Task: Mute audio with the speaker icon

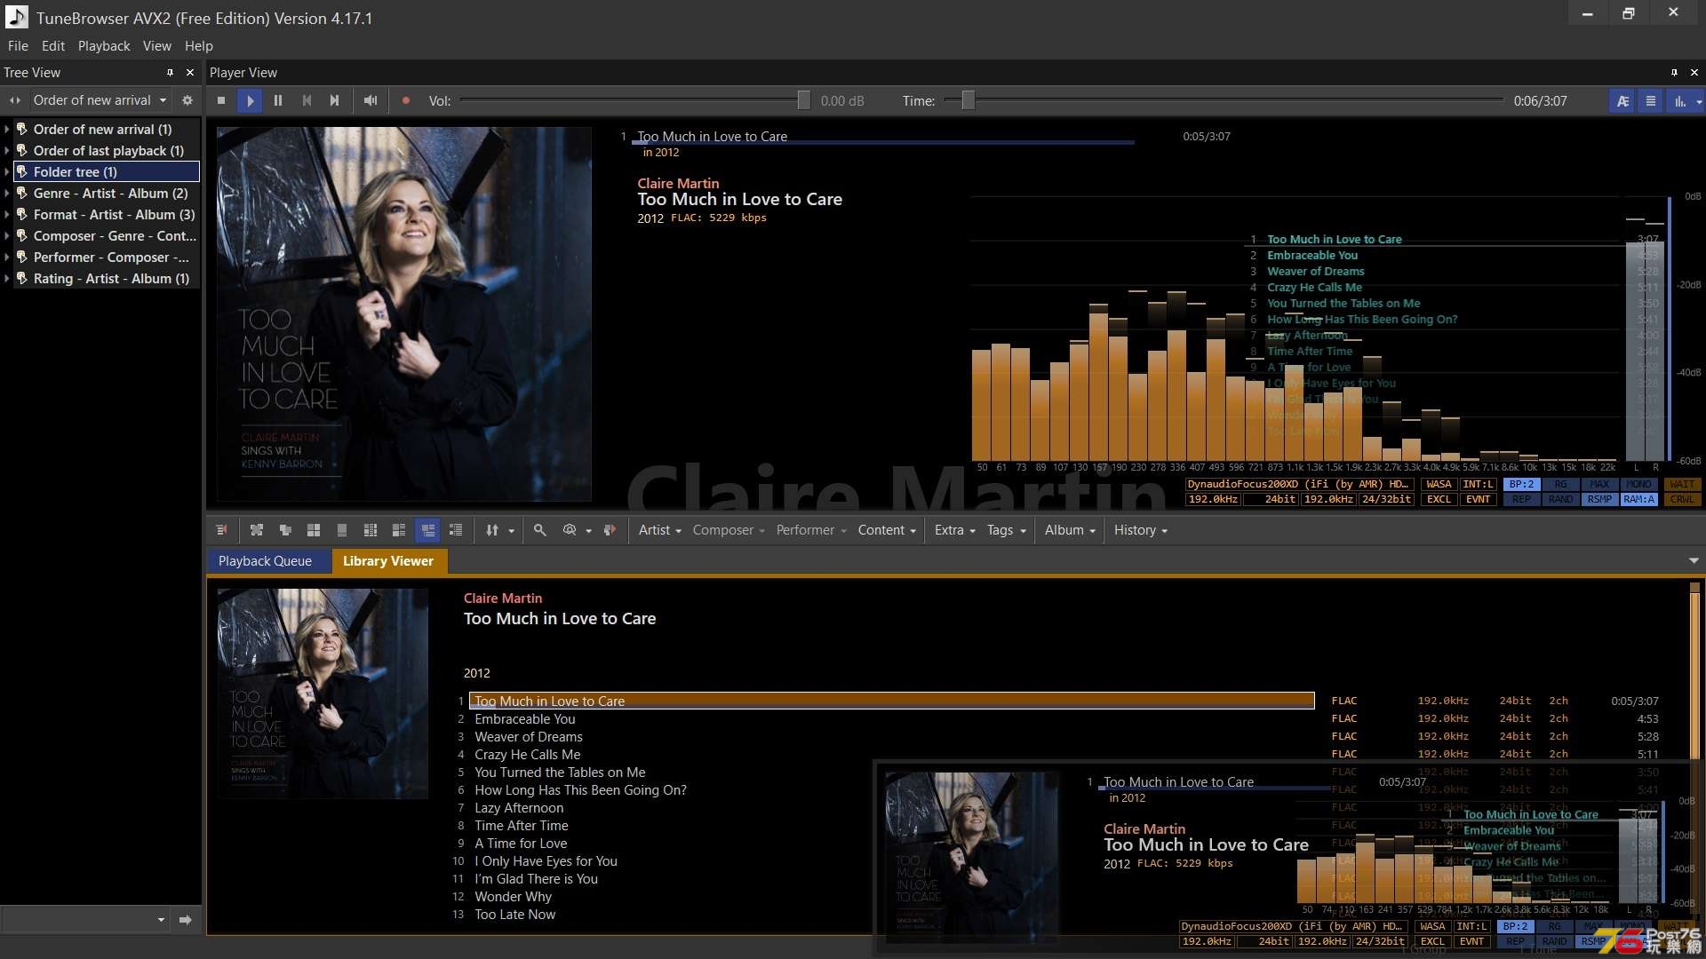Action: click(x=371, y=100)
